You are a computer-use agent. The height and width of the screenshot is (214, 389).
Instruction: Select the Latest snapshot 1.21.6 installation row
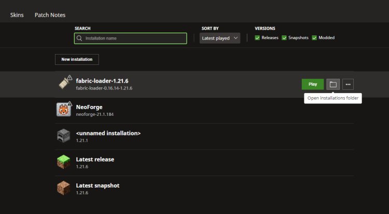click(204, 189)
